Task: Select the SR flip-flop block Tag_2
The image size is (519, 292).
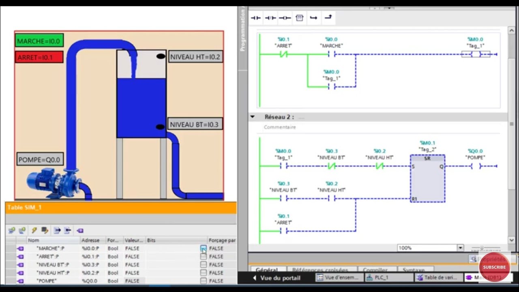Action: pyautogui.click(x=427, y=178)
